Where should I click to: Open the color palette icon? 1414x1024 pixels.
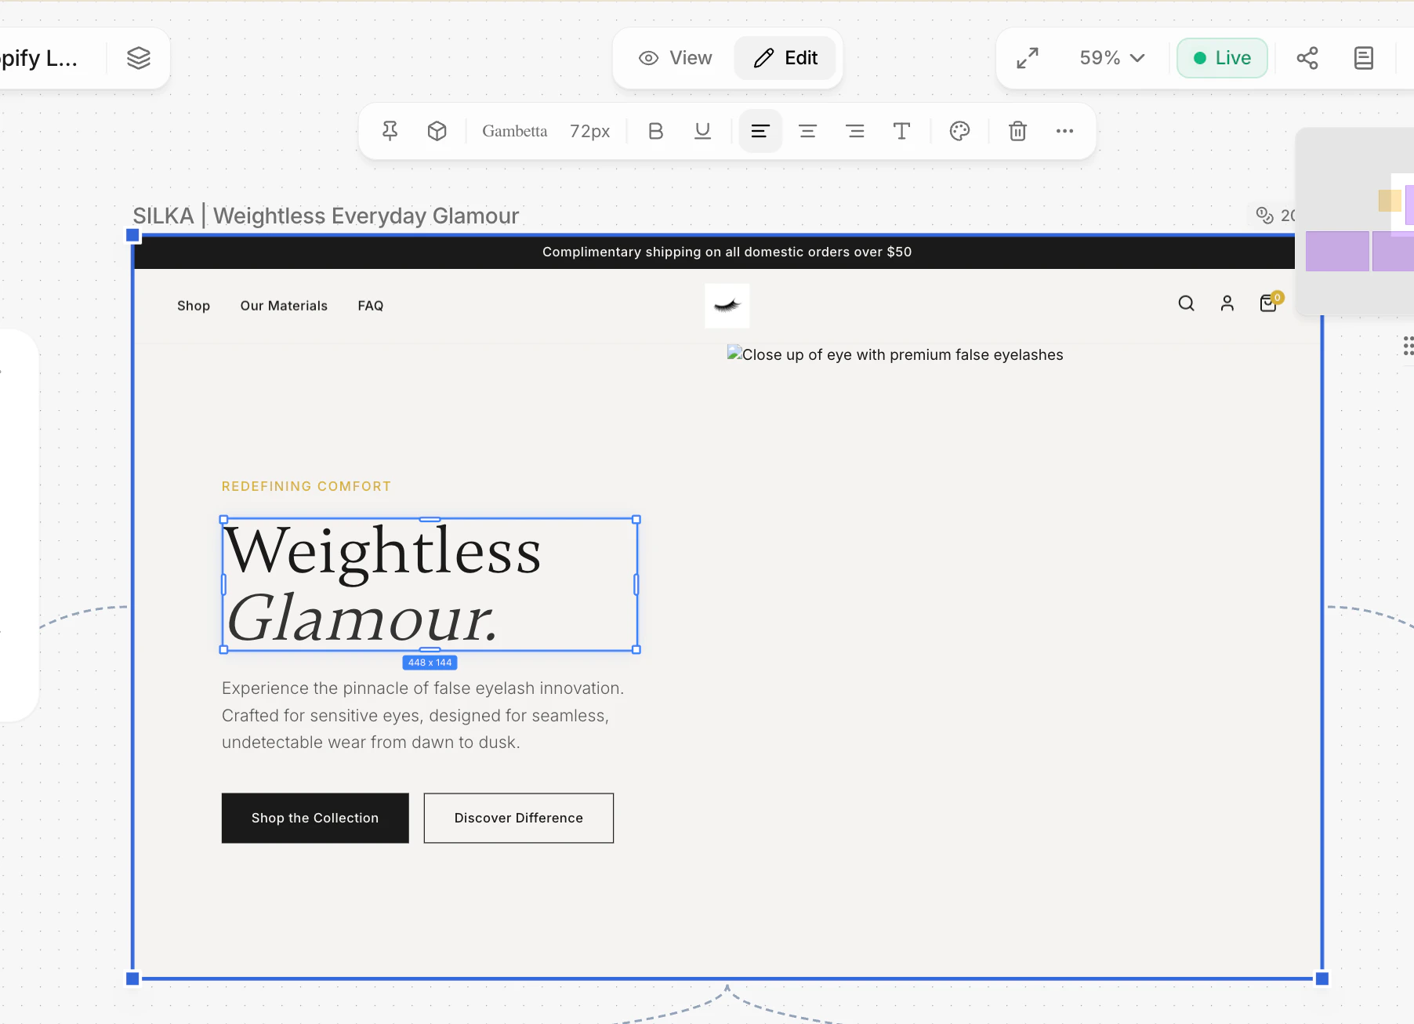coord(960,131)
